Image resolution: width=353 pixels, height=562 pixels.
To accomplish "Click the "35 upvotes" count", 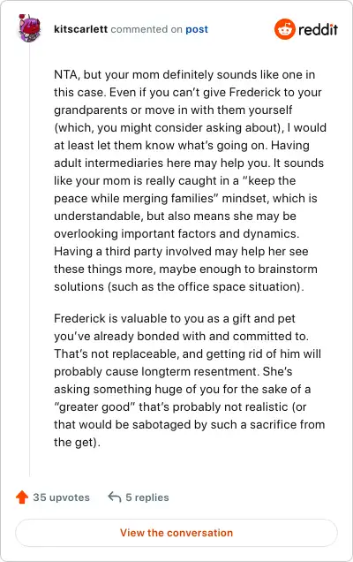I will tap(61, 497).
